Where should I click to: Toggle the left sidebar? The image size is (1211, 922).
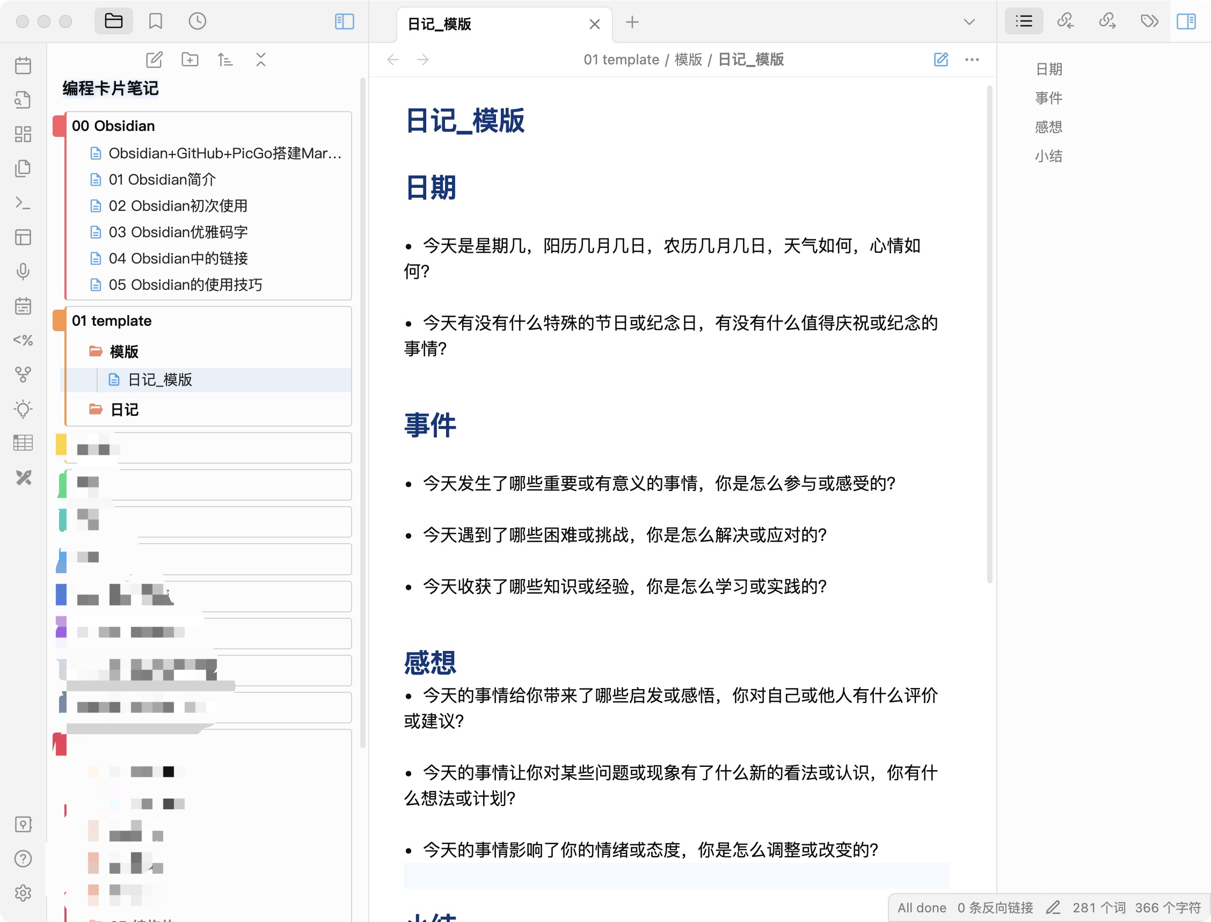pyautogui.click(x=344, y=21)
